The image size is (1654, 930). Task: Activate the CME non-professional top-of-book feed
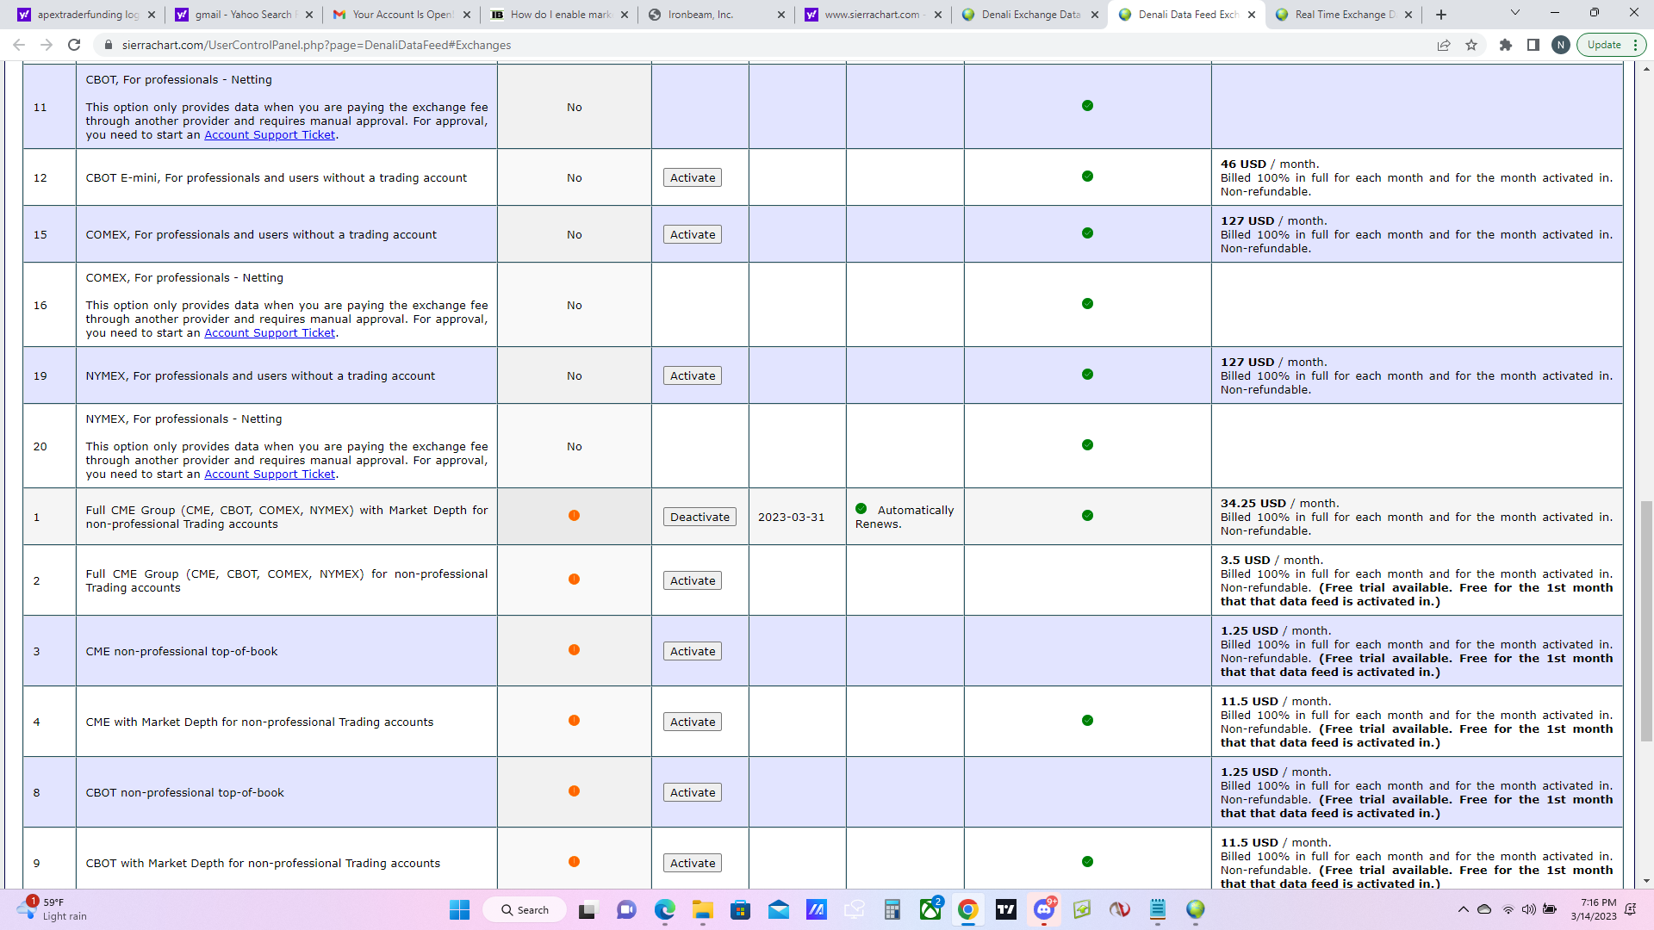(693, 651)
